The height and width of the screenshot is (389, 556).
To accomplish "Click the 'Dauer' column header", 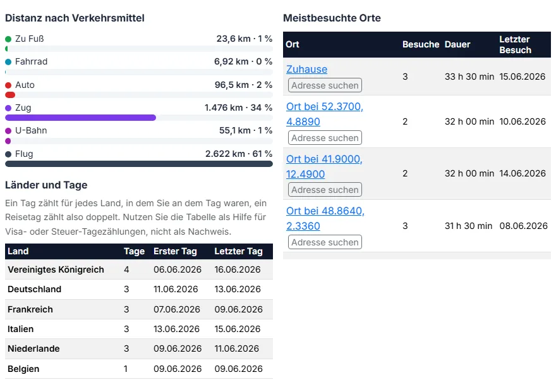I will pyautogui.click(x=457, y=44).
